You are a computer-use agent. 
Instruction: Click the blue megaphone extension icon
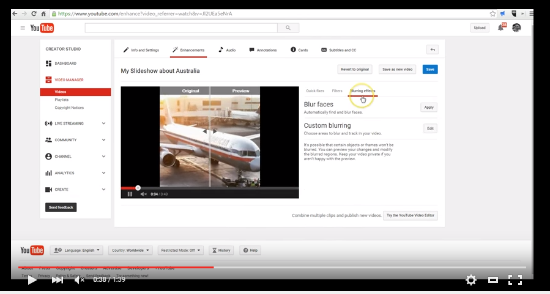pyautogui.click(x=503, y=13)
